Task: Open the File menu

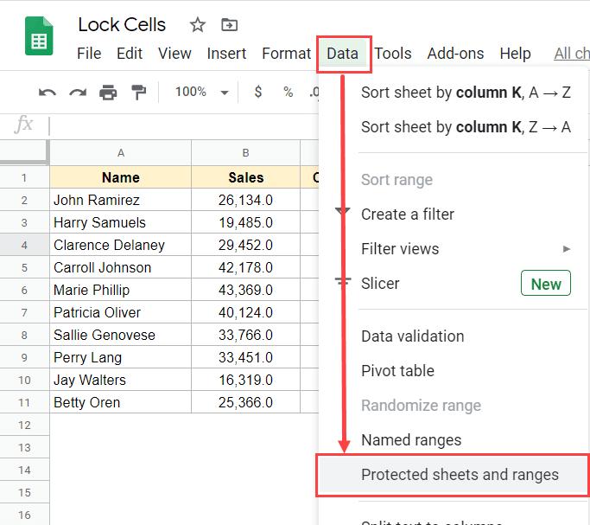Action: click(x=89, y=54)
